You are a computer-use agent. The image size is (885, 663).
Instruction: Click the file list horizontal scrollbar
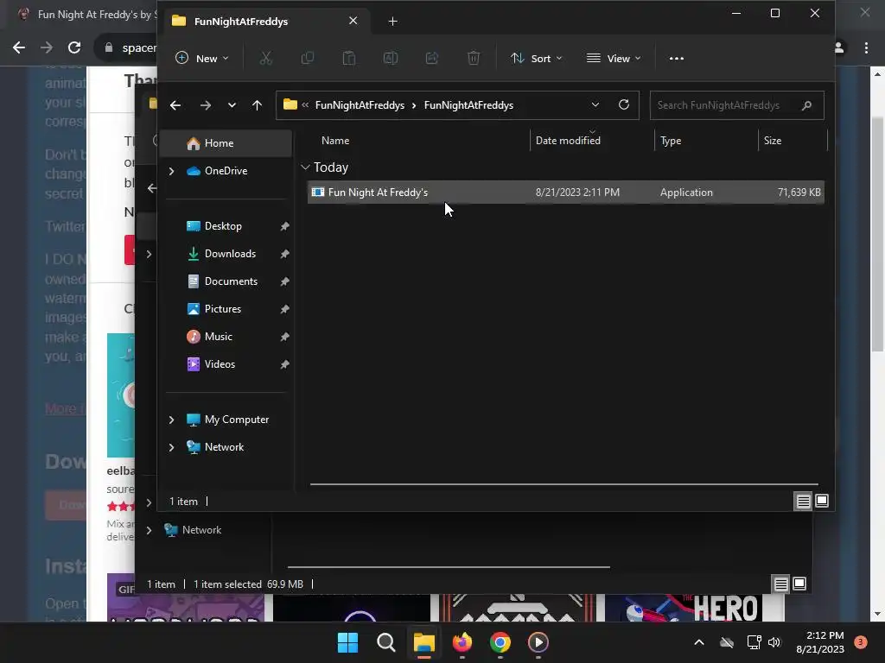click(563, 483)
